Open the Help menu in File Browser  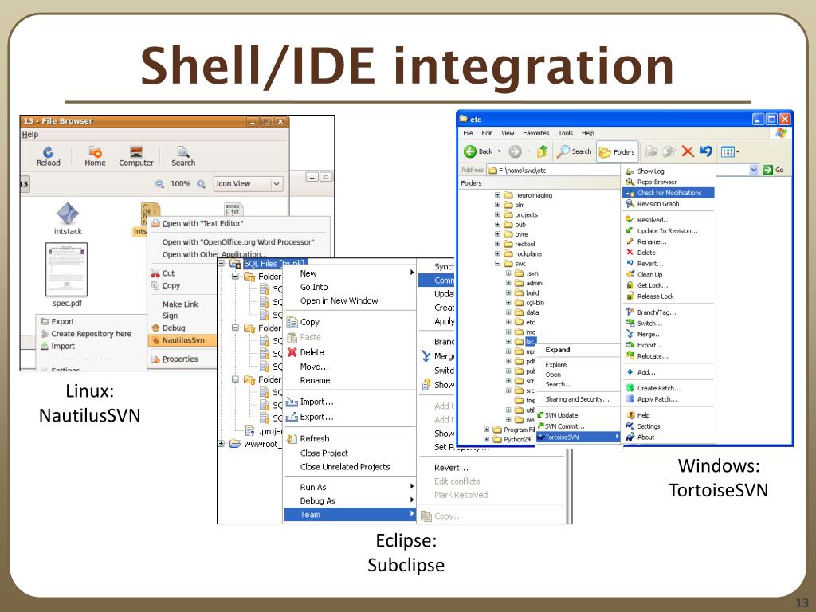[x=30, y=134]
